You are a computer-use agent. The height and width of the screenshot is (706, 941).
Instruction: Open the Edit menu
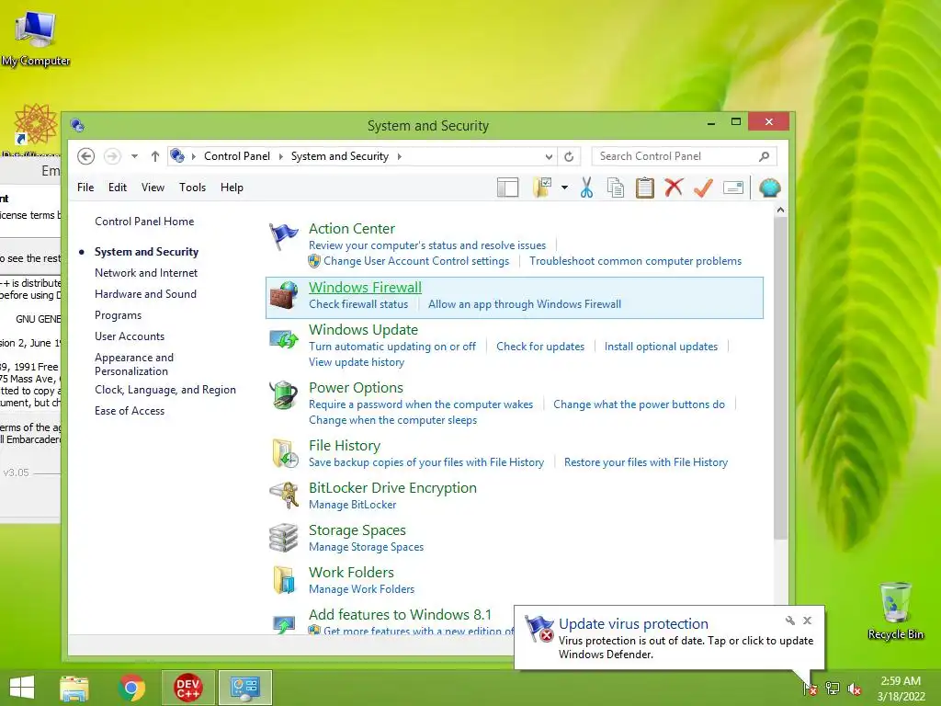point(117,188)
